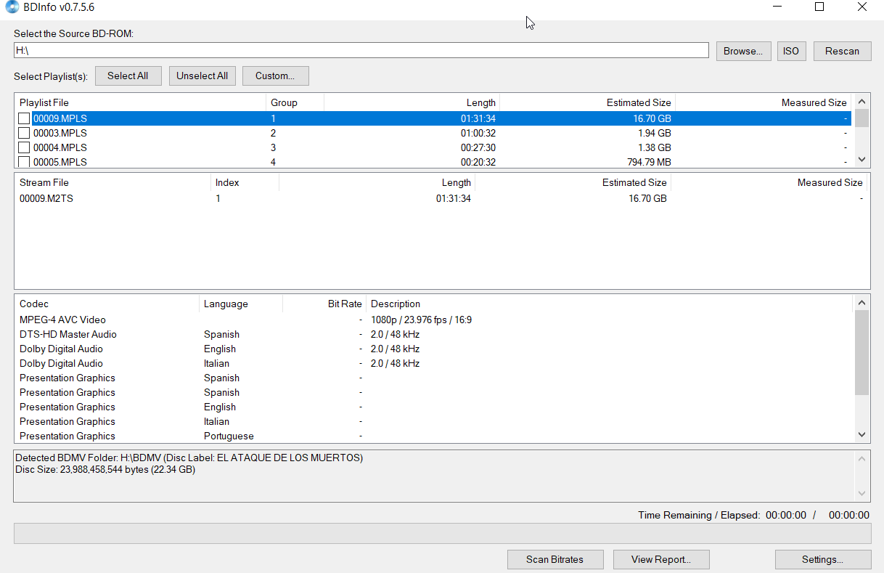Tick the checkbox for 00003.MPLS
Image resolution: width=884 pixels, height=573 pixels.
[24, 133]
